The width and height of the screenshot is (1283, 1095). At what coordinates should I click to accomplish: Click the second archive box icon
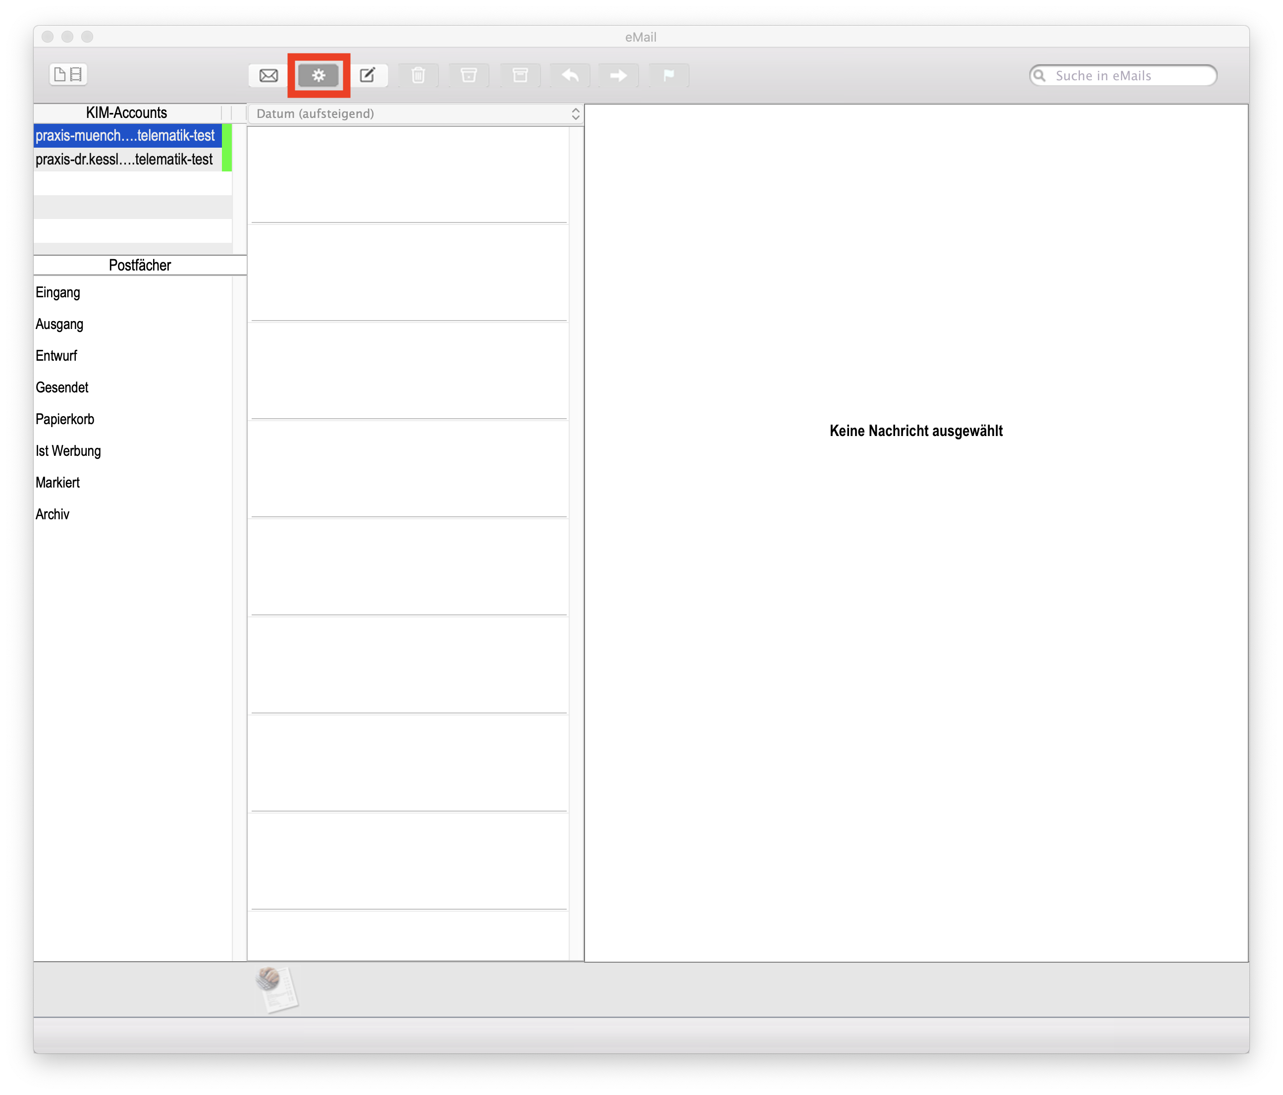coord(520,75)
